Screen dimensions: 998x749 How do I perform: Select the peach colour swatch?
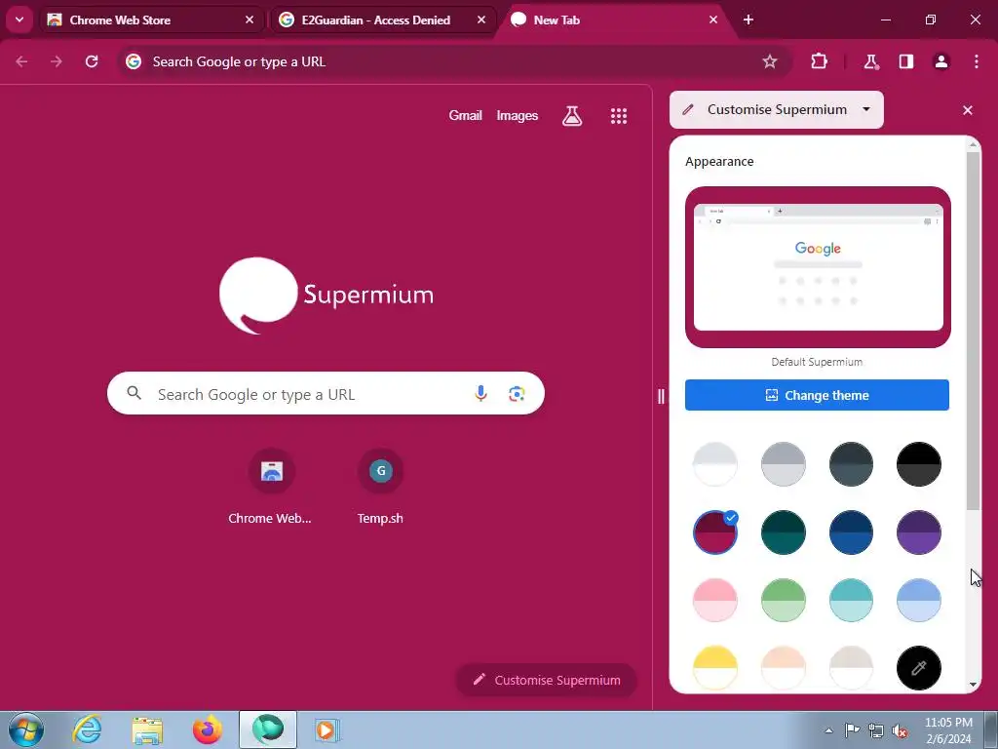coord(783,667)
